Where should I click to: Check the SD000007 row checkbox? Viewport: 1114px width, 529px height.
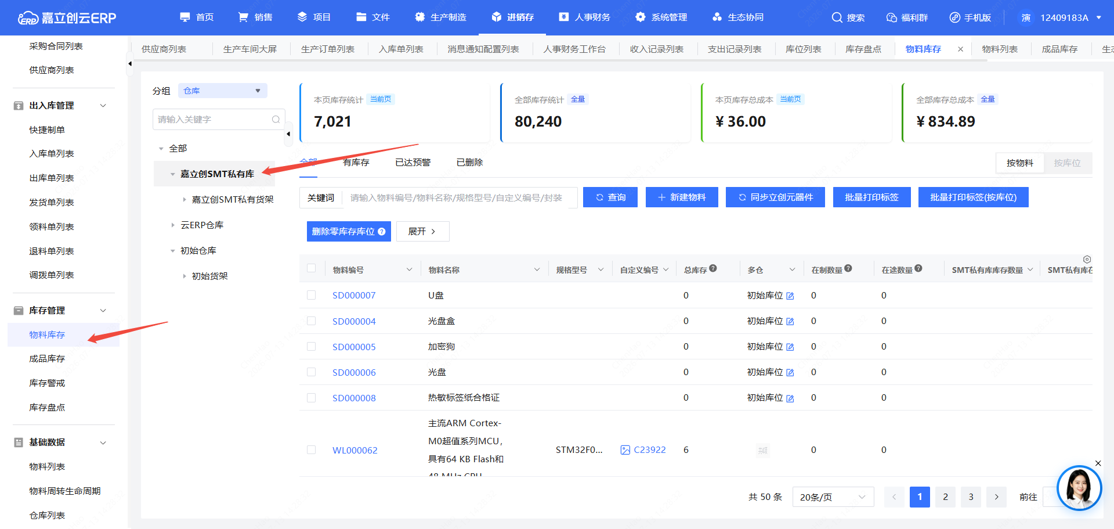(x=312, y=295)
